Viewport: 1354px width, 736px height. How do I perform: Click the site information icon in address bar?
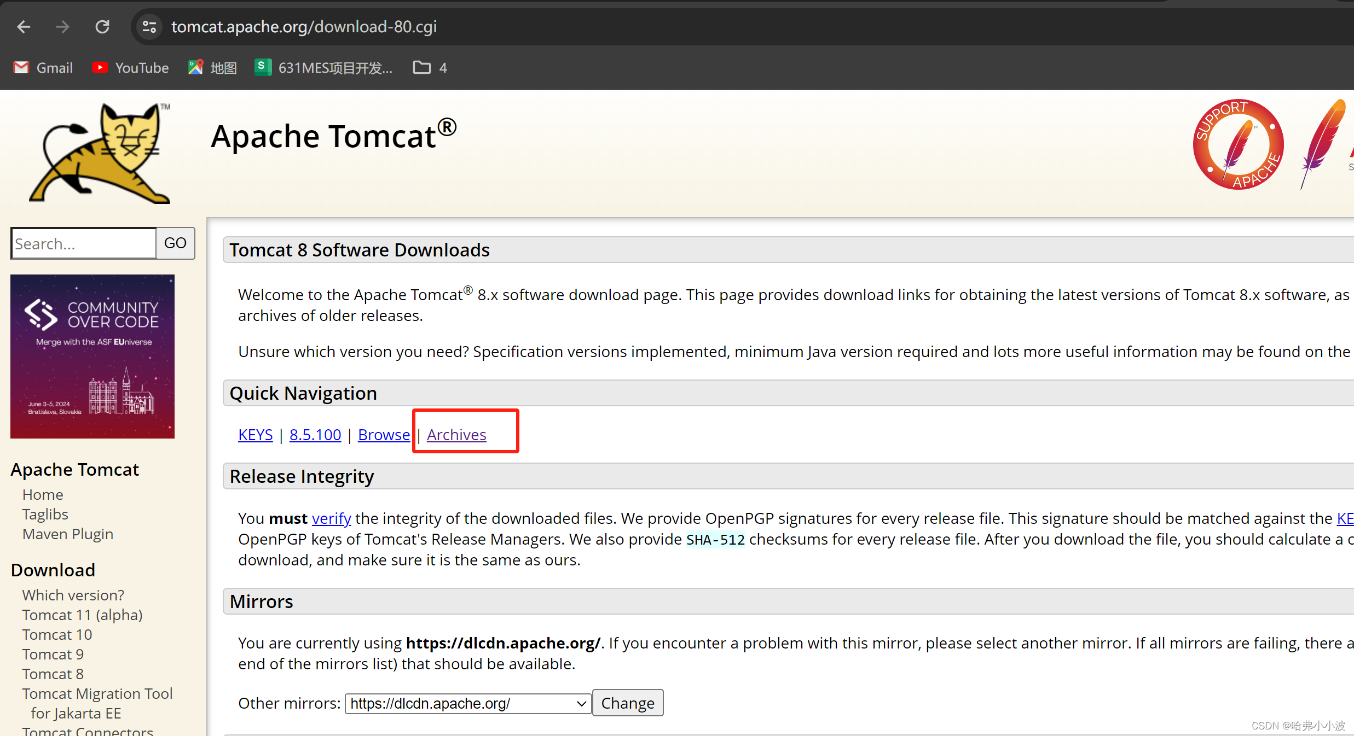click(x=149, y=26)
